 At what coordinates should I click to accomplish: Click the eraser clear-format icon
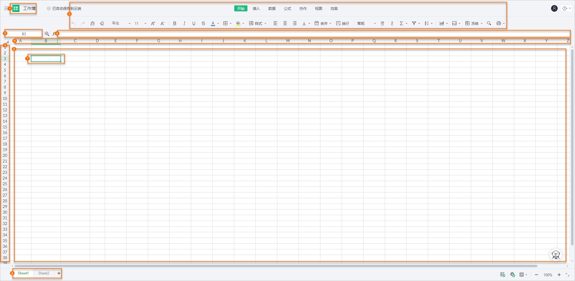point(102,23)
